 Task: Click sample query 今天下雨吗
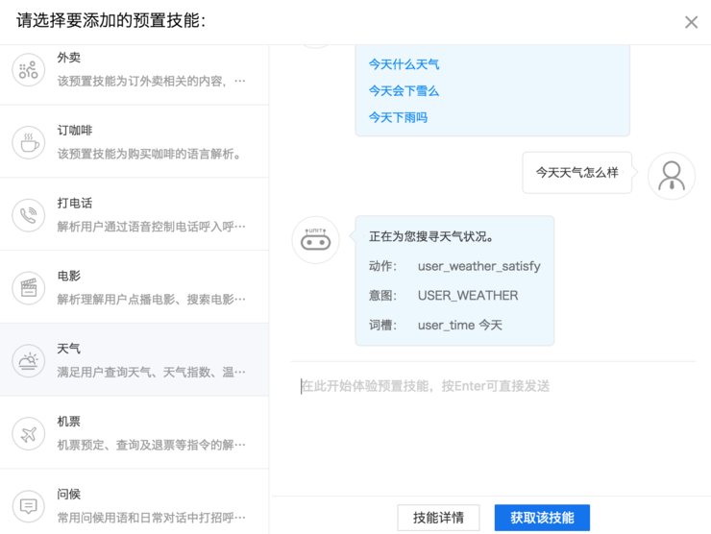click(x=398, y=118)
